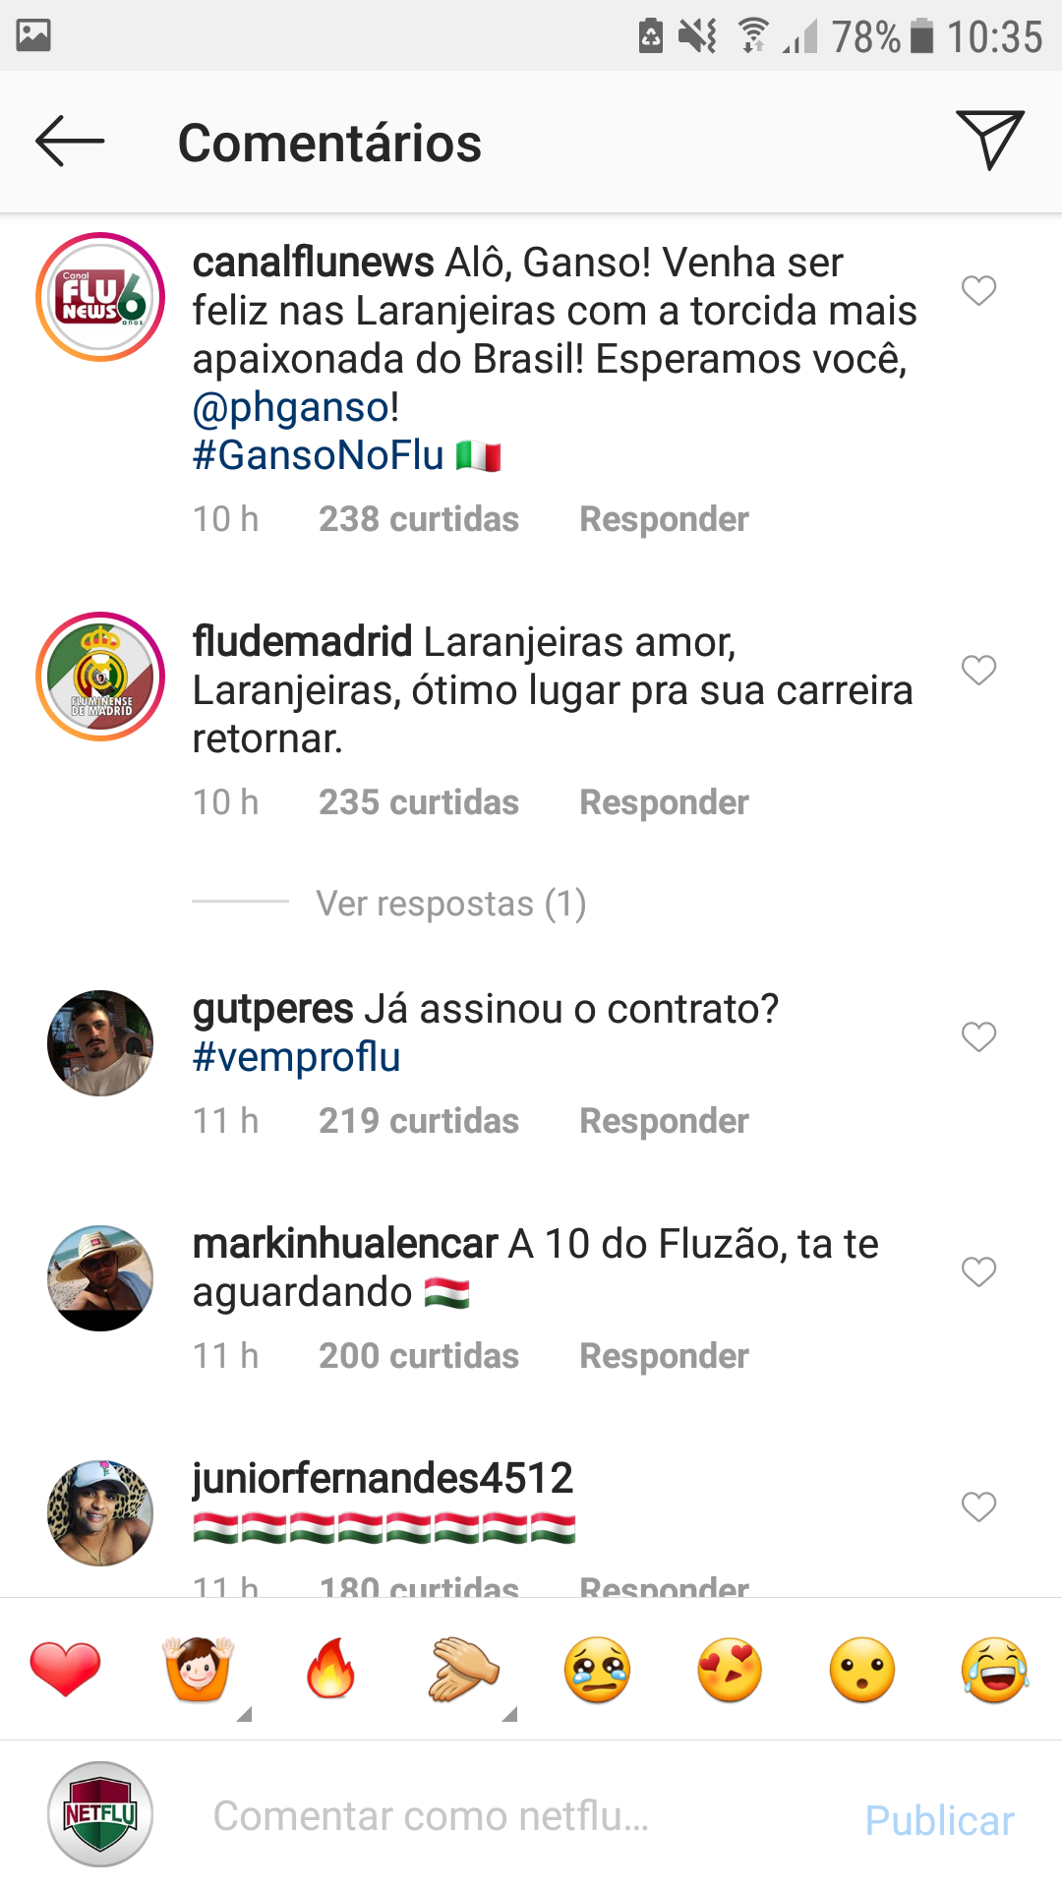Open the @phganso mention
Image resolution: width=1062 pixels, height=1888 pixels.
[291, 407]
